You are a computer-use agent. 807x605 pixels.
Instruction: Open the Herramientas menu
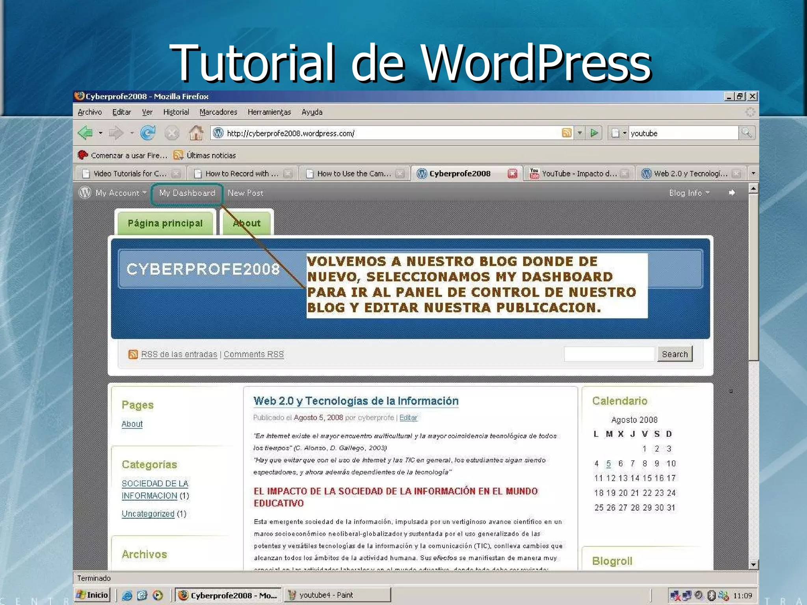tap(269, 112)
